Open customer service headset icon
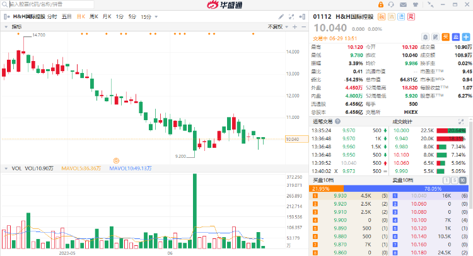473x256 pixels. tap(391, 4)
